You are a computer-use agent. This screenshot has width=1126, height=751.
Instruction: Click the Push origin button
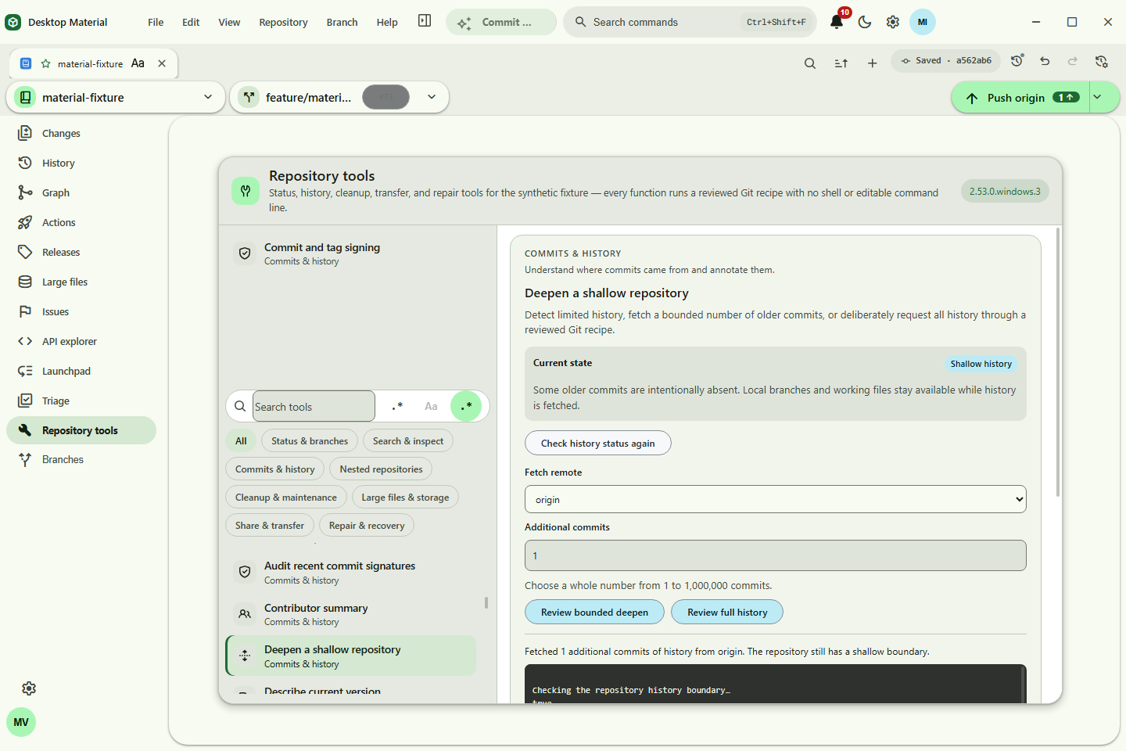pyautogui.click(x=1020, y=97)
